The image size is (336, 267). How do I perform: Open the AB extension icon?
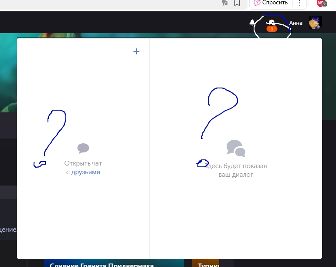pyautogui.click(x=321, y=3)
